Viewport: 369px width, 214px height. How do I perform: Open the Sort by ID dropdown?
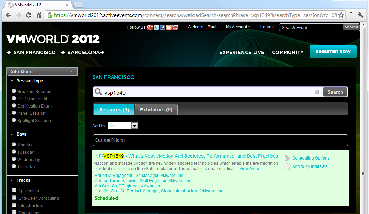[x=123, y=126]
